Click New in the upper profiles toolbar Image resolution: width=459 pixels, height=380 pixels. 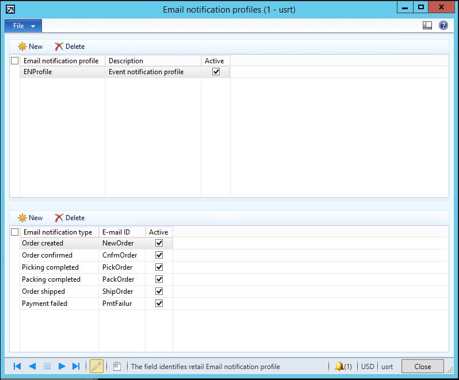click(30, 47)
